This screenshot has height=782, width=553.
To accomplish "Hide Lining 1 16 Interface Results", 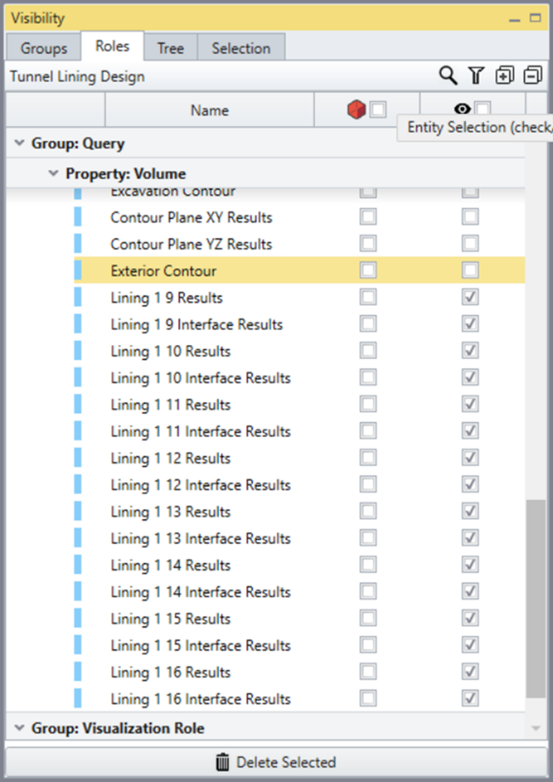I will coord(470,699).
